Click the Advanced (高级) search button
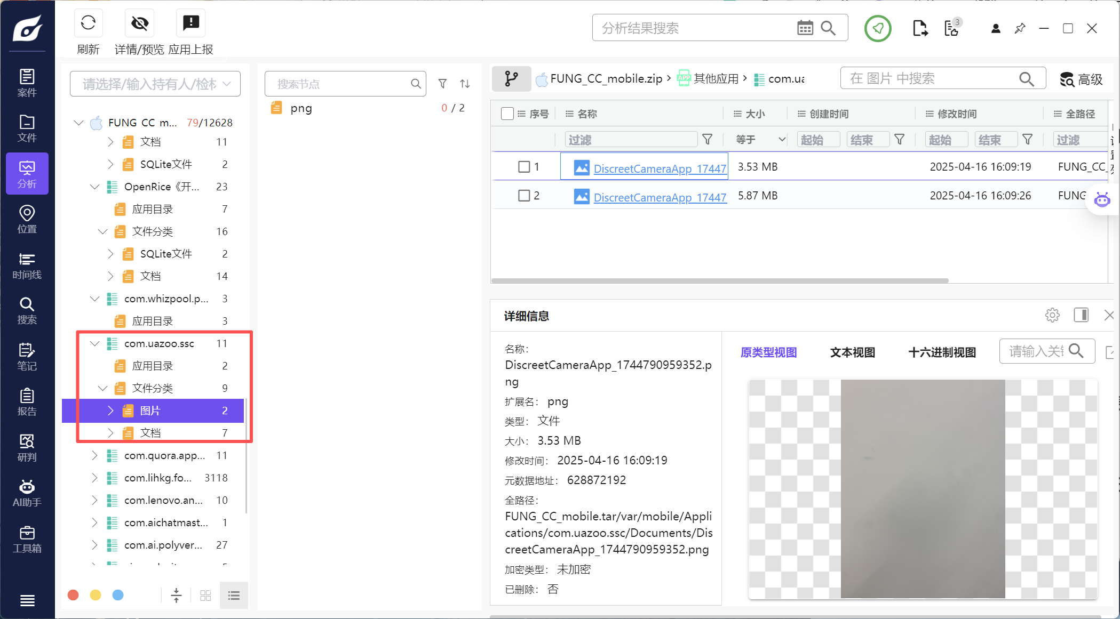This screenshot has width=1120, height=619. coord(1081,79)
